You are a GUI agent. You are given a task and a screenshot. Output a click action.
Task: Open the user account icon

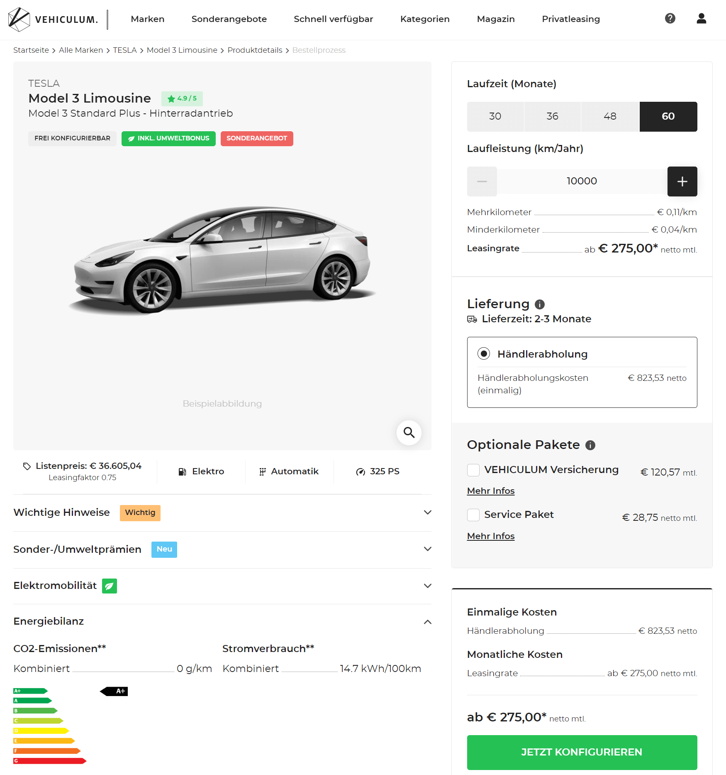pyautogui.click(x=701, y=18)
